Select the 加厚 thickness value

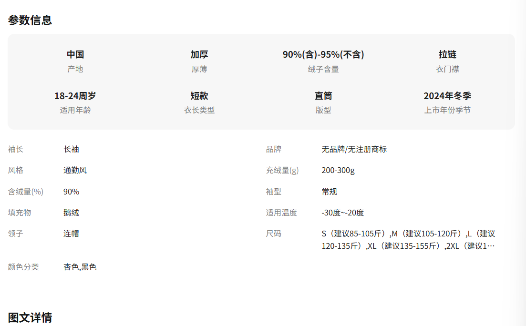point(199,54)
